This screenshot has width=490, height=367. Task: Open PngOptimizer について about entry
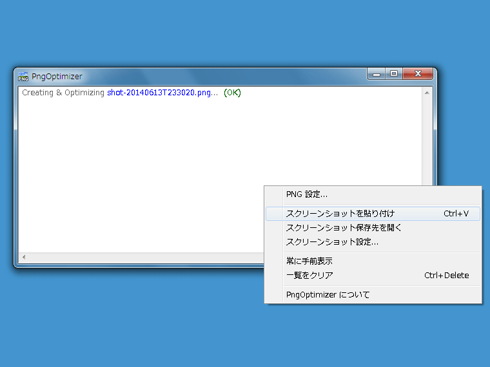tap(373, 295)
